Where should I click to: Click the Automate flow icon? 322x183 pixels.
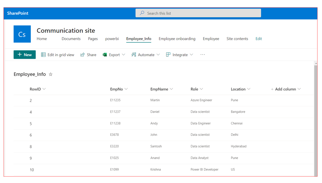click(x=134, y=55)
